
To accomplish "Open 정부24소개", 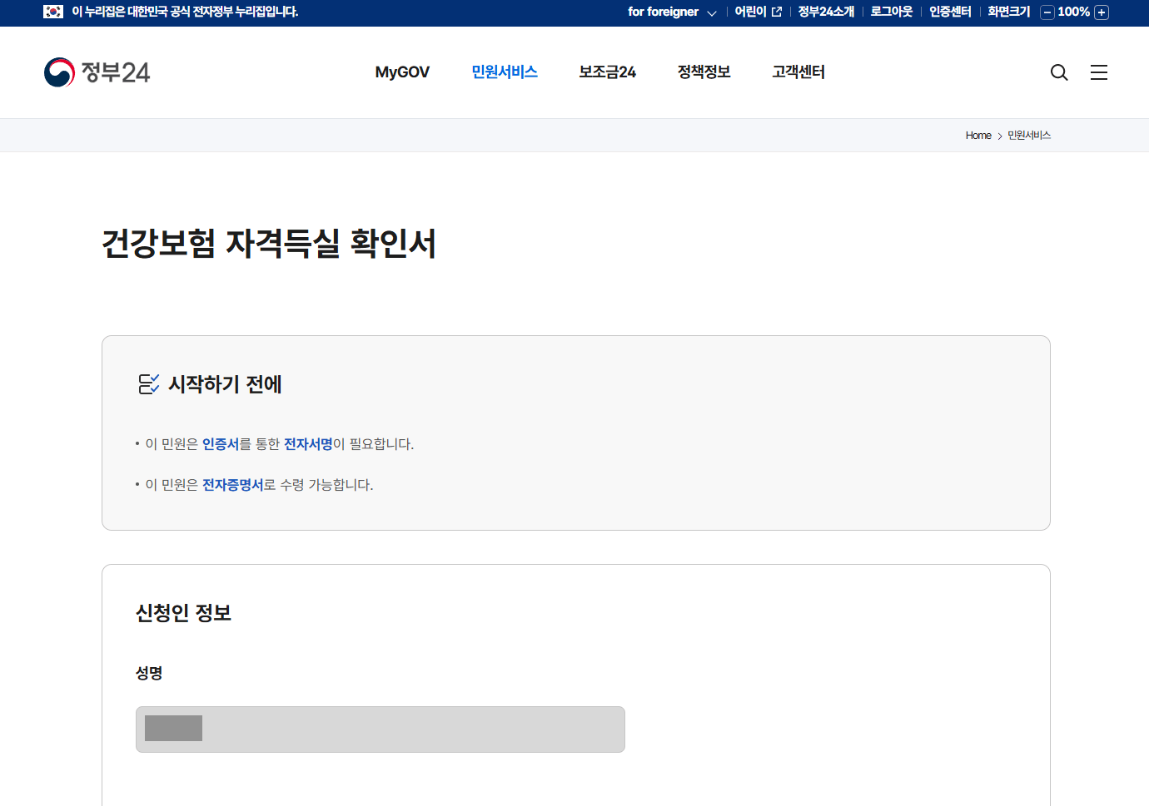I will pos(825,12).
